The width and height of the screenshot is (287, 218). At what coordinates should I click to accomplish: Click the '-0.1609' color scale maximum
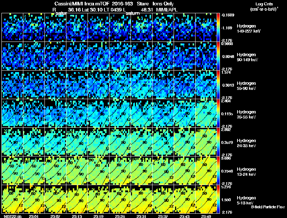(x=227, y=15)
